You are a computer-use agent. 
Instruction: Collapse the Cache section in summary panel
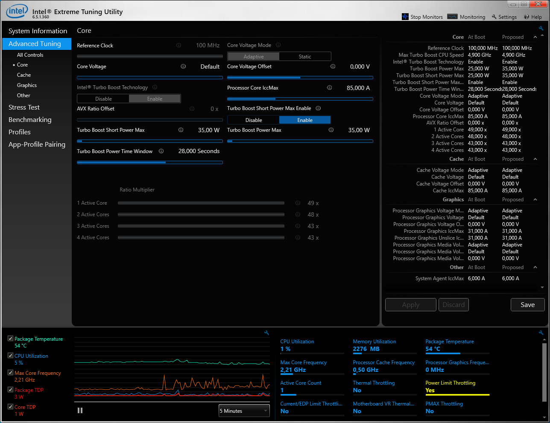point(535,159)
